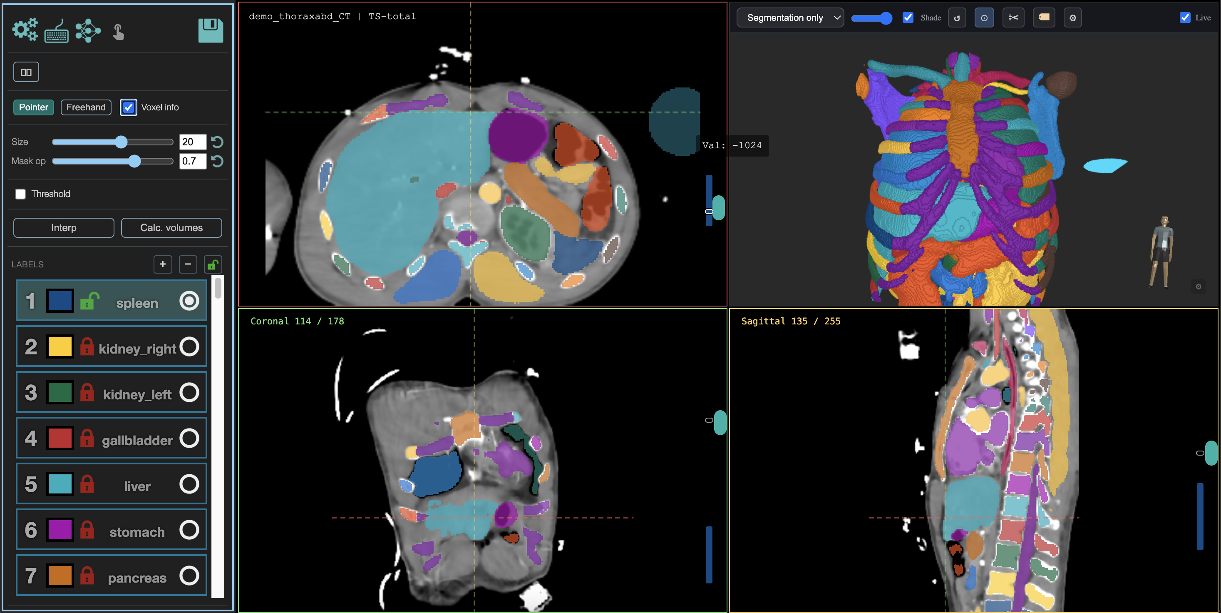Open the keyboard shortcuts icon

[x=57, y=31]
